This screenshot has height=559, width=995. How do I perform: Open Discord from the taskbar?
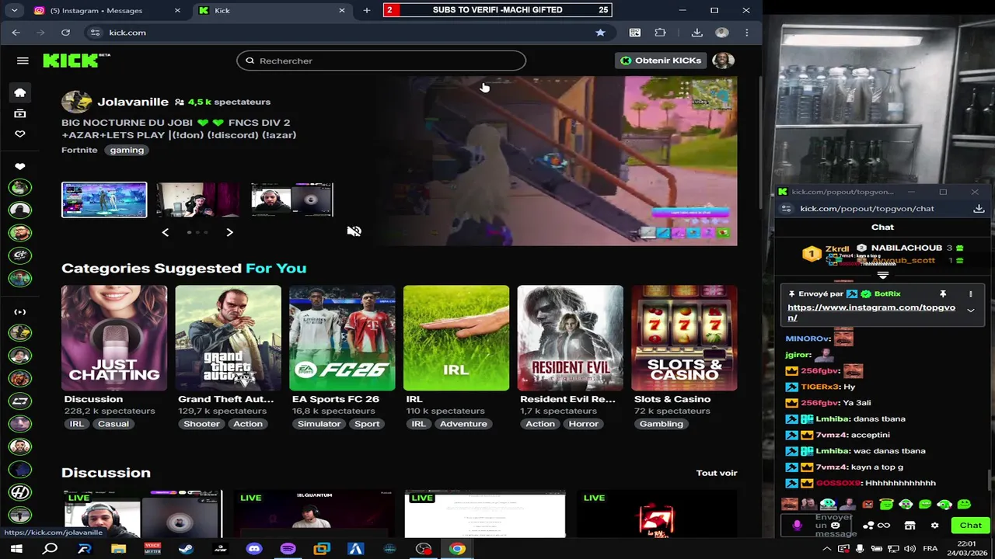click(x=254, y=549)
